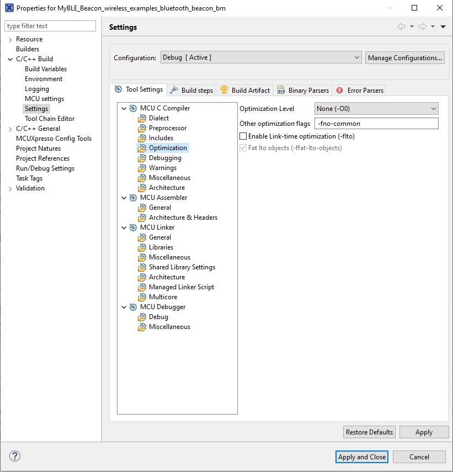Click the Architecture & Headers folder icon
The image size is (453, 472).
coord(142,218)
